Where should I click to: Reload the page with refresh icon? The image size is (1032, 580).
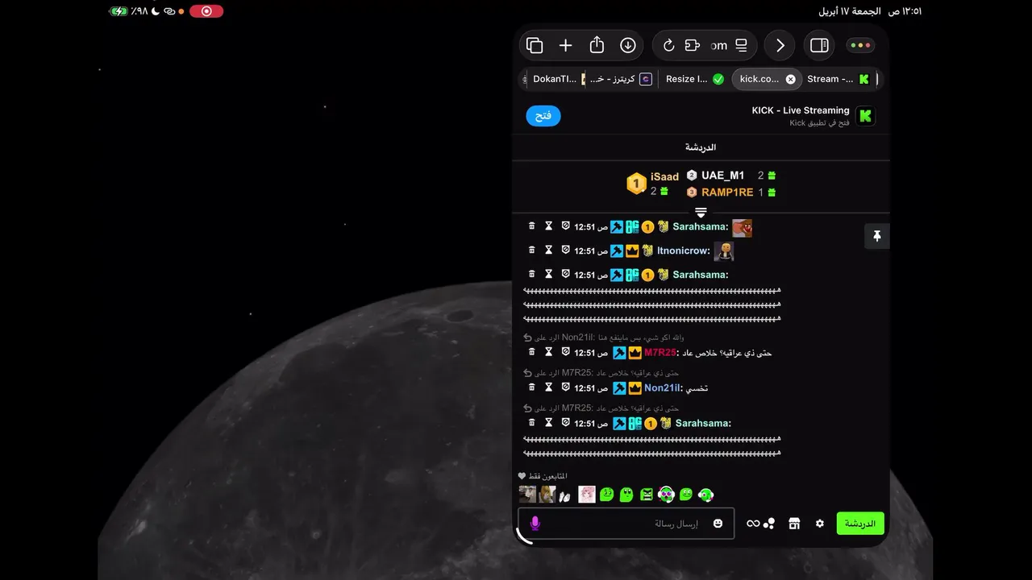(x=668, y=46)
